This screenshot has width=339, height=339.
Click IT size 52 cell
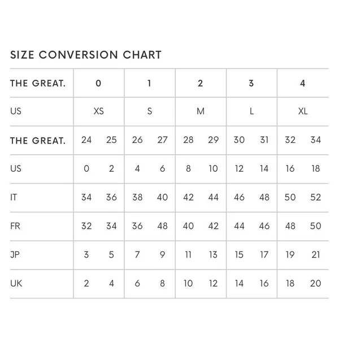[315, 197]
